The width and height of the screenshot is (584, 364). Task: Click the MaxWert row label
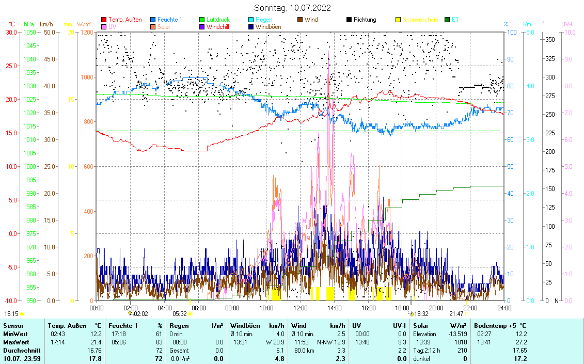coord(15,342)
